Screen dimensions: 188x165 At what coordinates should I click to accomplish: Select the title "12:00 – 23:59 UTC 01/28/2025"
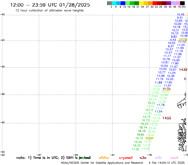click(50, 5)
